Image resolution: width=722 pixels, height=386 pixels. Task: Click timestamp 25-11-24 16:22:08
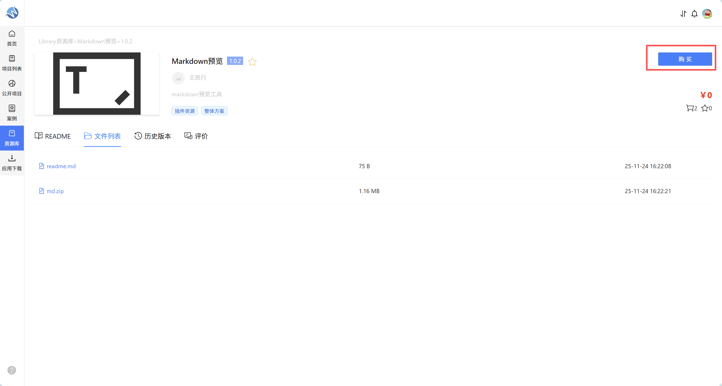pos(648,166)
